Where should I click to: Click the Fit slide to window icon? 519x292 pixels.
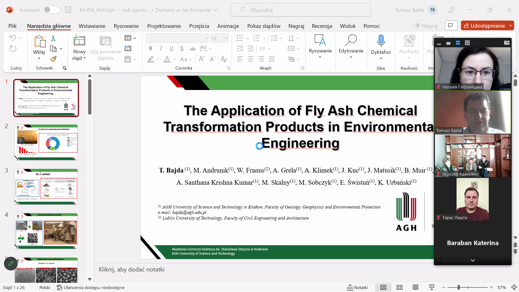514,287
